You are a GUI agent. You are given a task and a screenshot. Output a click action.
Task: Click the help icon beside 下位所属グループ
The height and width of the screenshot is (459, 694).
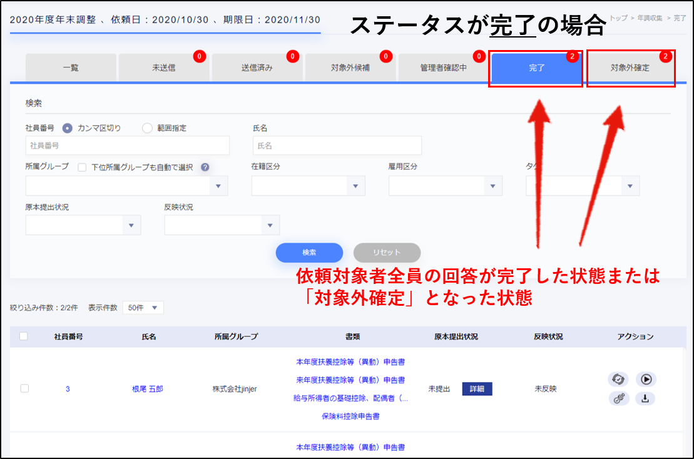pos(205,168)
